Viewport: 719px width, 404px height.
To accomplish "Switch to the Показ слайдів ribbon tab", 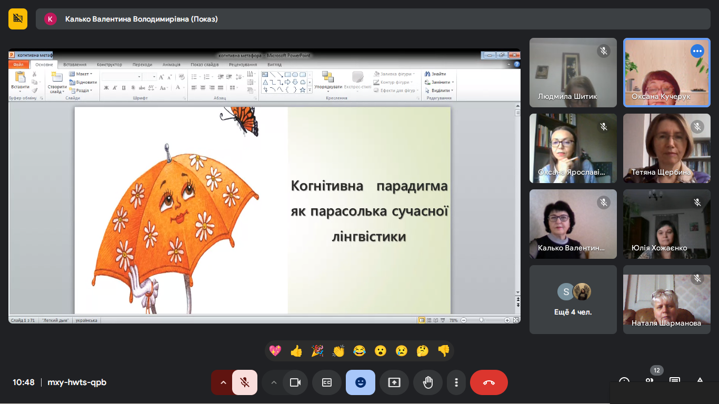I will (x=205, y=65).
